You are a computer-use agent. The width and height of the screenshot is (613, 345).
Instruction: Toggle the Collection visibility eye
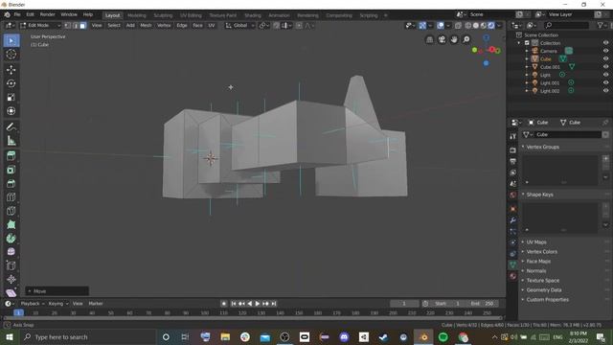coord(605,42)
